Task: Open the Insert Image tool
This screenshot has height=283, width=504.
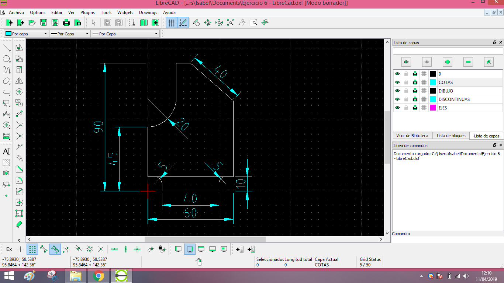Action: point(6,173)
